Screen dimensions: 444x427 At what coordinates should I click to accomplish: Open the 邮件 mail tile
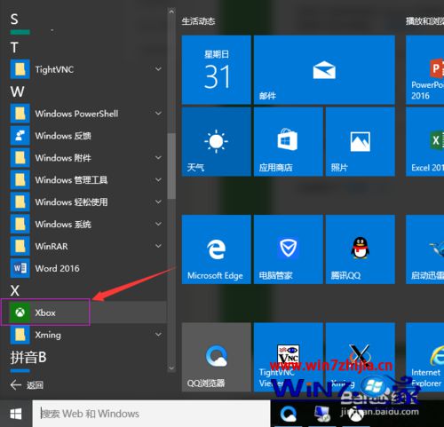pos(324,70)
